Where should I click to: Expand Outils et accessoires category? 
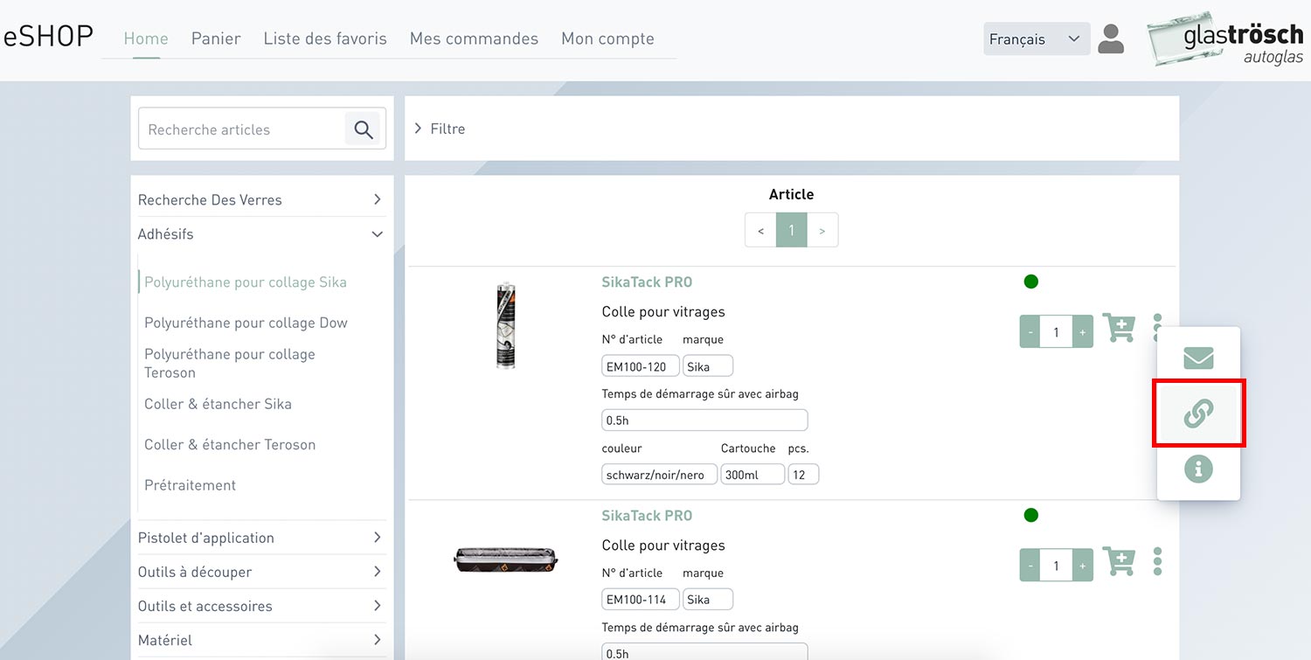260,606
